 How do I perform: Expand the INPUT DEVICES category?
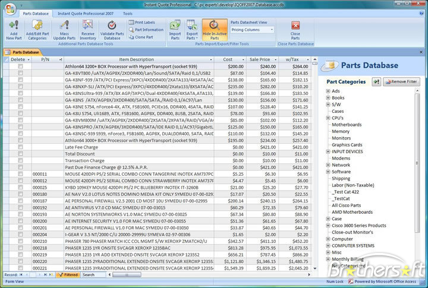(x=328, y=151)
